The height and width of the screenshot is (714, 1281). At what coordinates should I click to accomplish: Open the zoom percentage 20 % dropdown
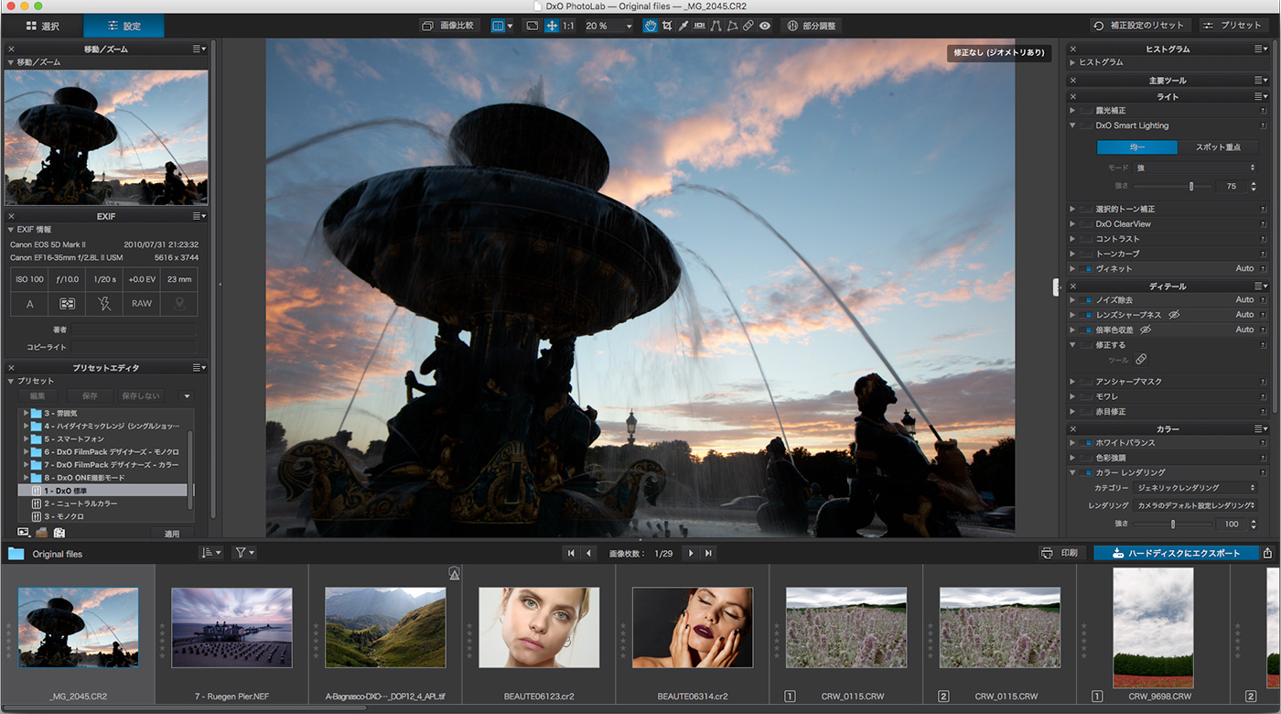click(629, 27)
